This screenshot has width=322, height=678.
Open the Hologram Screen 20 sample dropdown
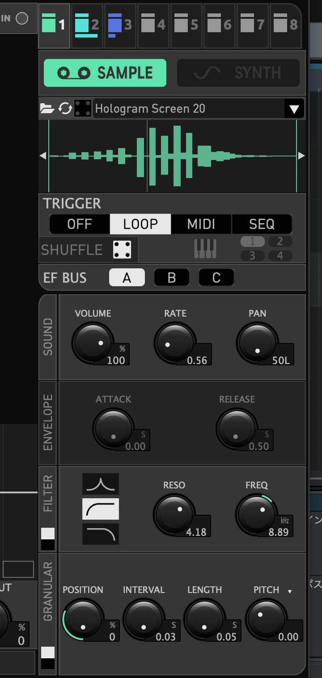[x=294, y=109]
